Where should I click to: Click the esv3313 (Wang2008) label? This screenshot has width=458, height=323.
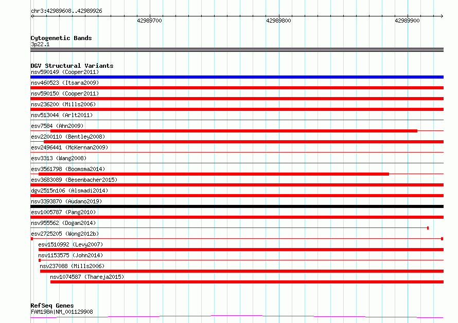tap(59, 158)
